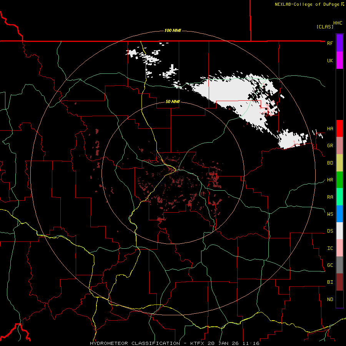This screenshot has width=346, height=346.
Task: Click the HA legend label
Action: 330,129
